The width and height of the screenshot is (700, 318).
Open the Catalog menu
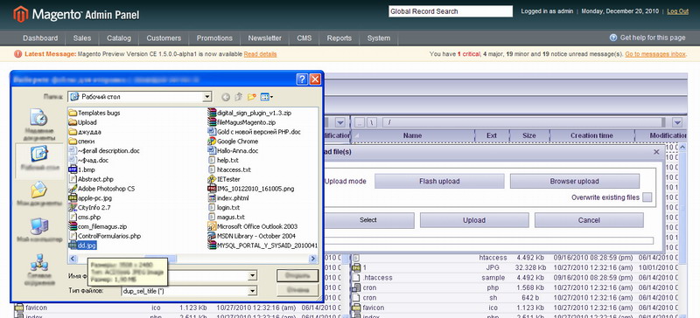point(119,38)
